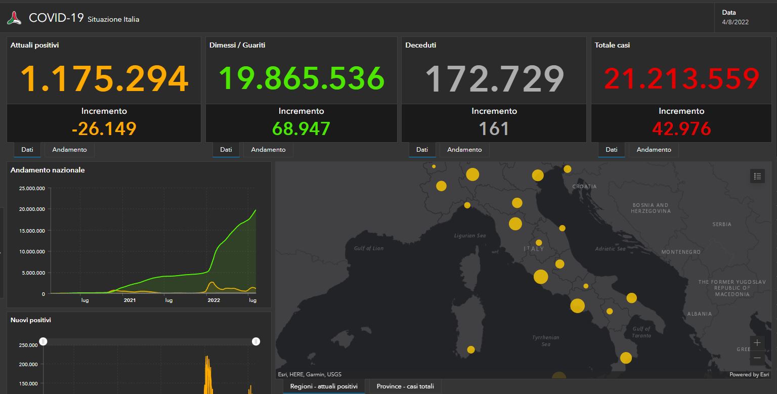777x394 pixels.
Task: Click the 2022 label on the chart axis
Action: (x=213, y=300)
